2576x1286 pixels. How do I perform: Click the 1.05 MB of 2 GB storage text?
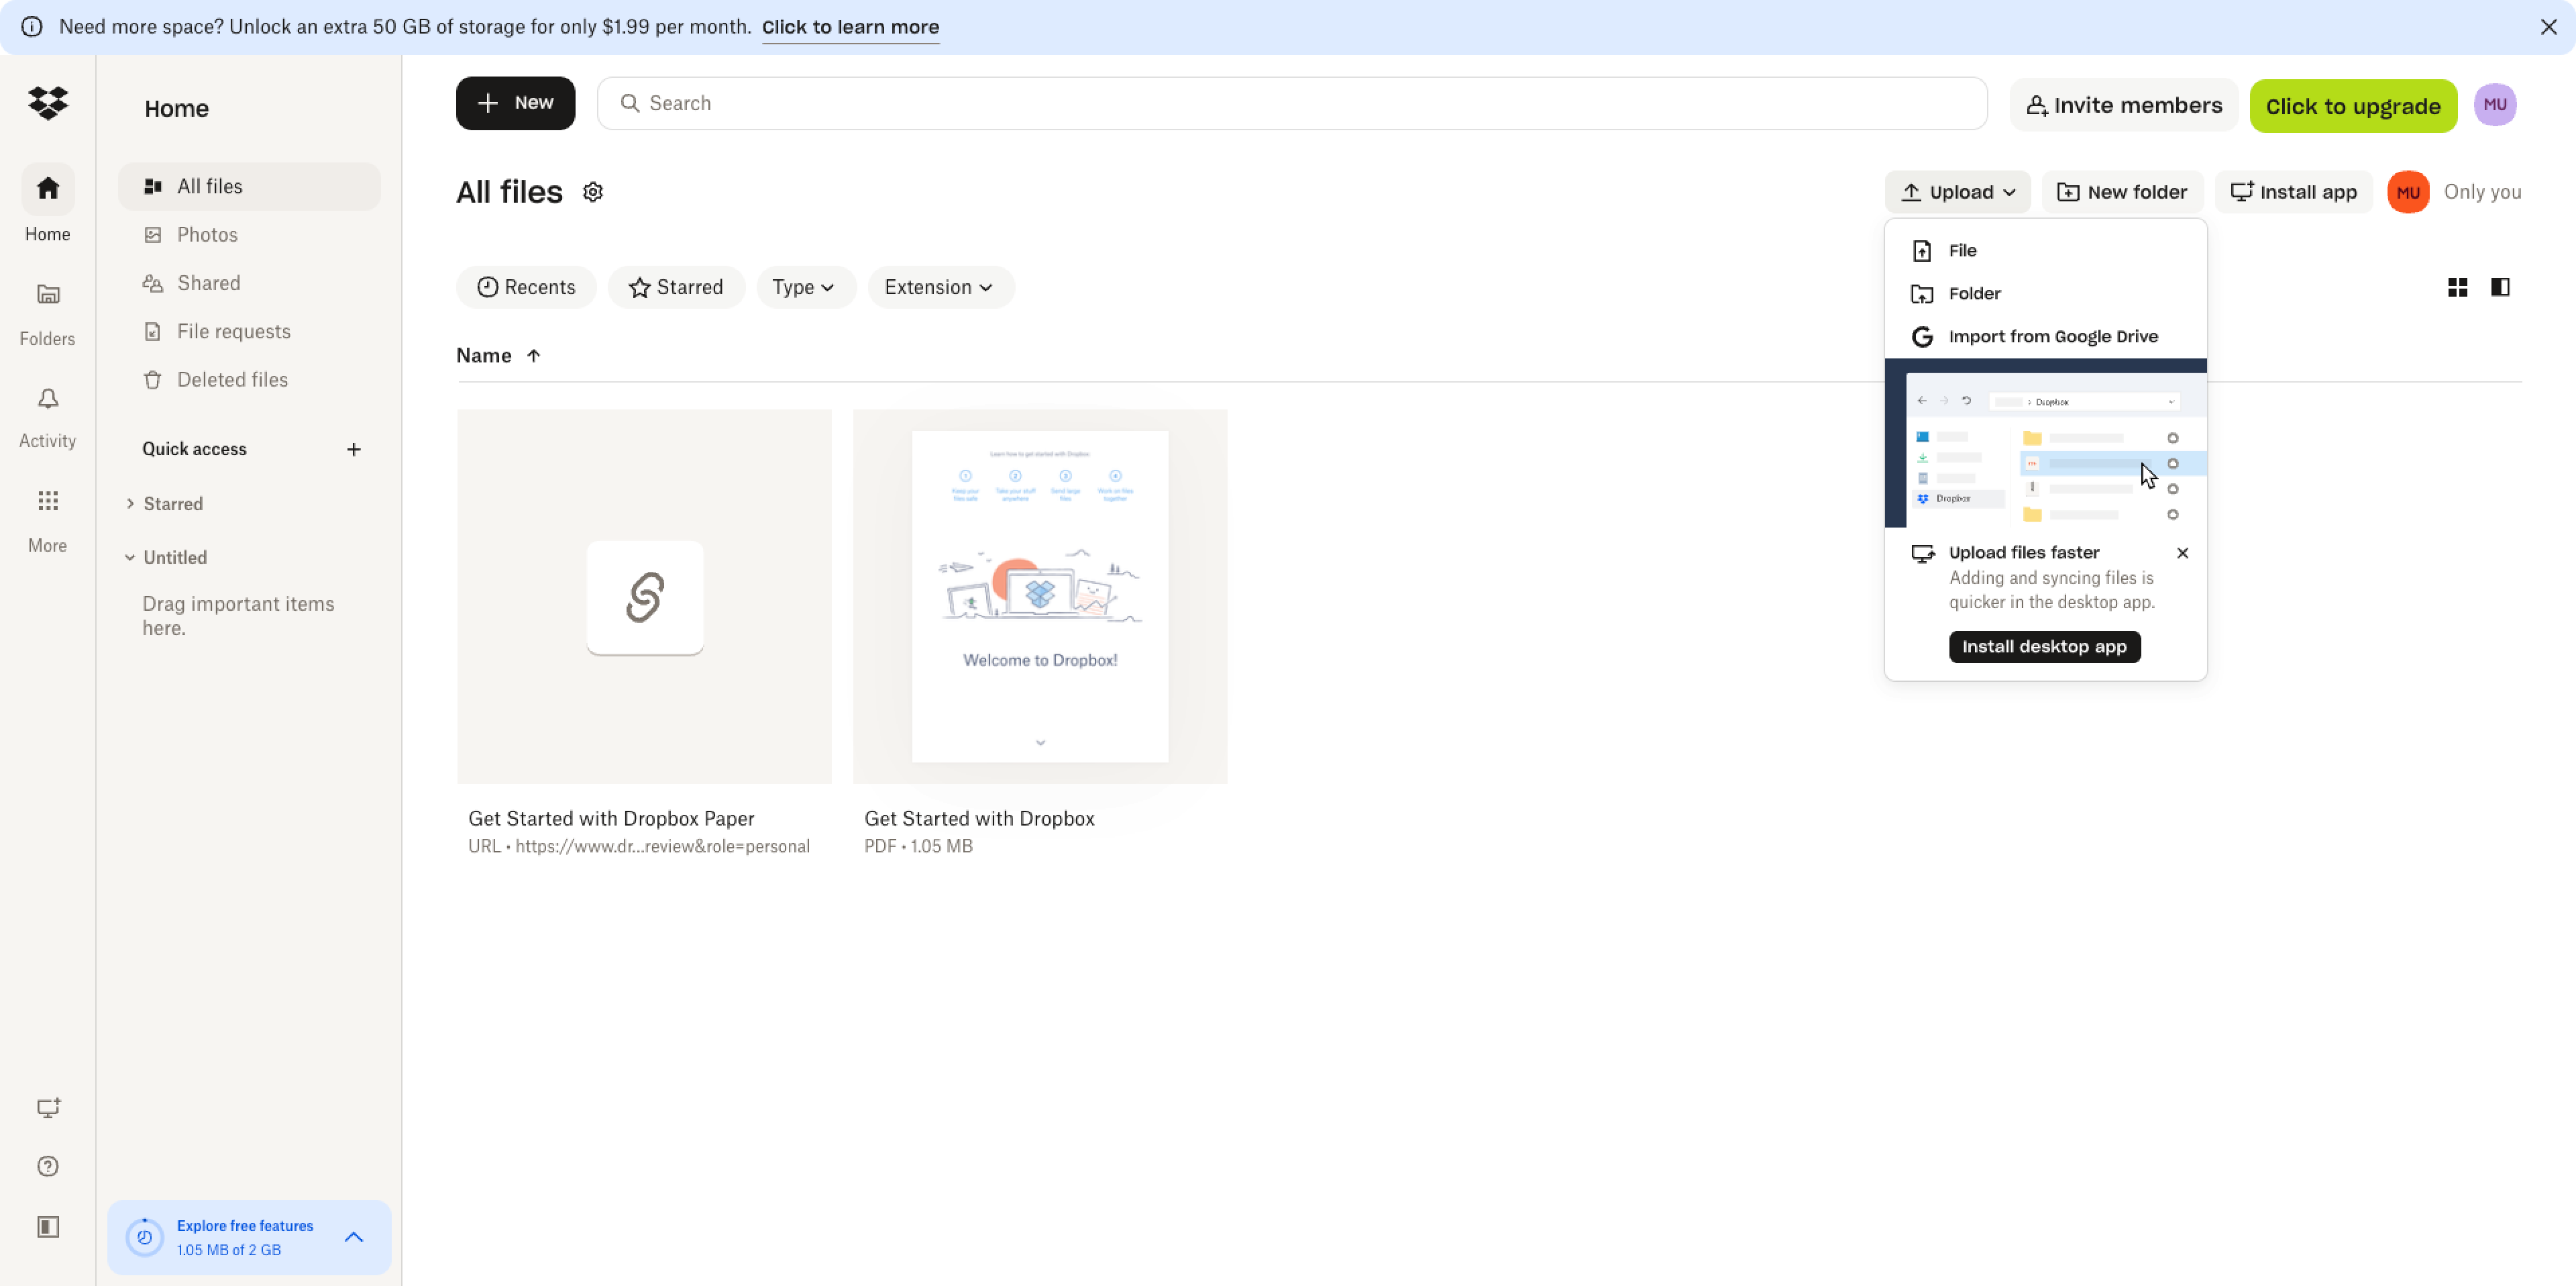(x=229, y=1250)
